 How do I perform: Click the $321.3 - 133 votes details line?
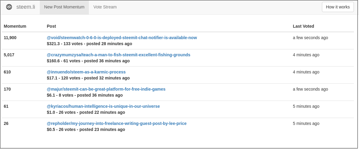(89, 44)
